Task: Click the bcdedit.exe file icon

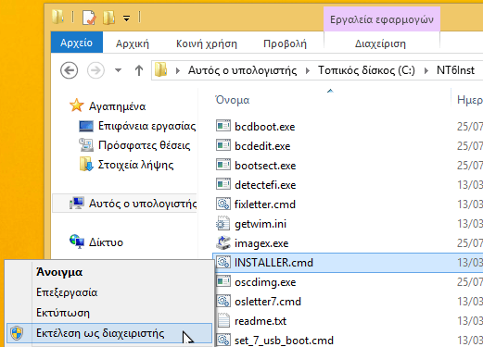Action: point(223,145)
